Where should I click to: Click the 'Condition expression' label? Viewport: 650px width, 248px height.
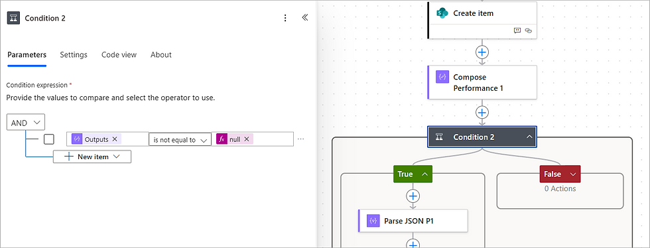pyautogui.click(x=36, y=85)
